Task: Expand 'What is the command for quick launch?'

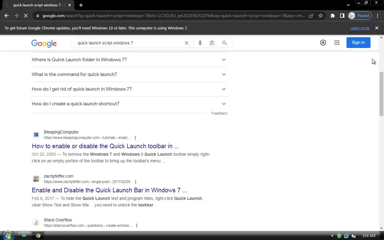Action: click(129, 74)
